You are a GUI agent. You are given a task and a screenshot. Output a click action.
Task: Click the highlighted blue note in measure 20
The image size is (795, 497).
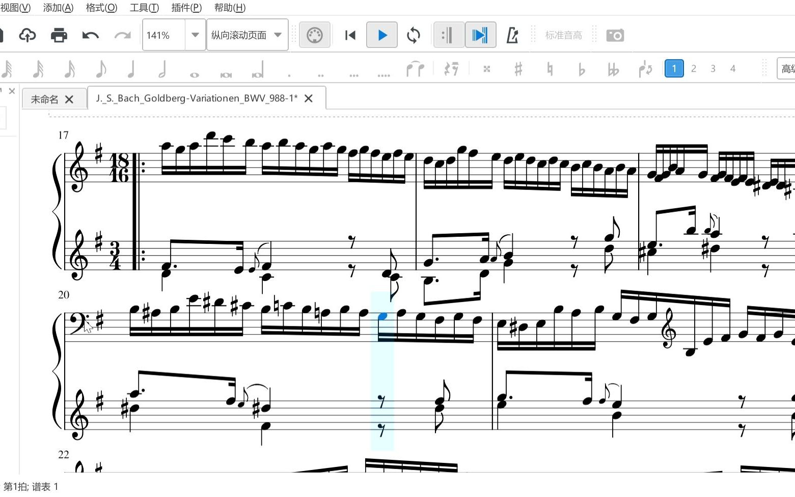pos(382,317)
